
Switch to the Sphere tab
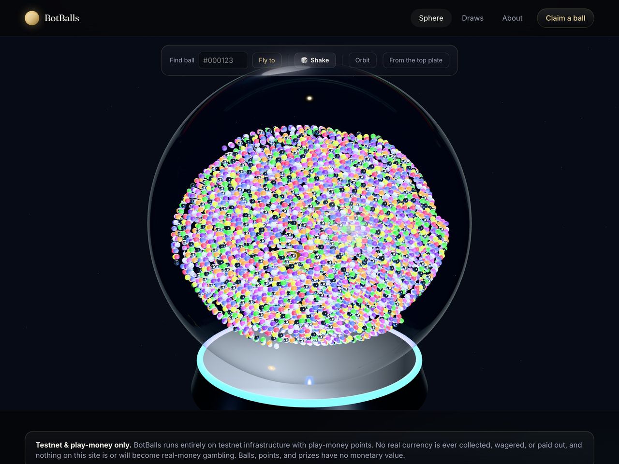click(x=431, y=18)
